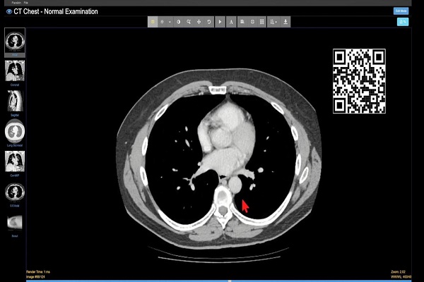Click the crosshair reference lines icon
This screenshot has height=282, width=424.
pos(252,22)
